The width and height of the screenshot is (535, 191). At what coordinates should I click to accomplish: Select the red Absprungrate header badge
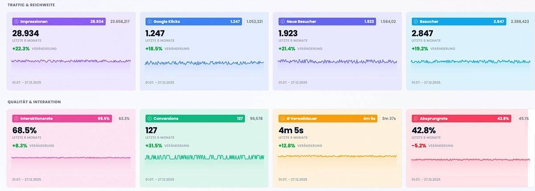click(x=461, y=118)
